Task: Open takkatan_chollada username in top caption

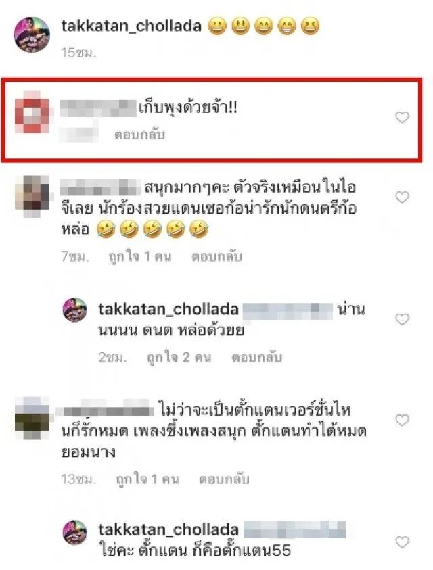Action: (x=131, y=26)
